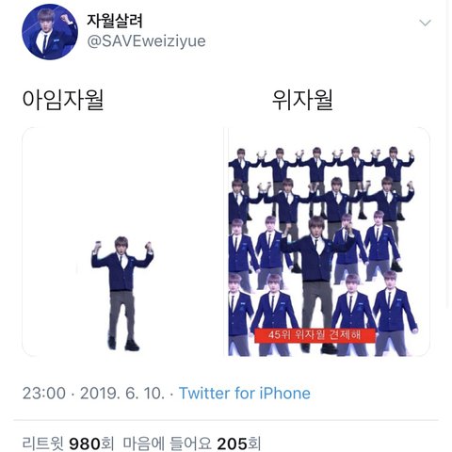The image size is (452, 452).
Task: Click the lone dancing figure in left image
Action: coord(122,294)
